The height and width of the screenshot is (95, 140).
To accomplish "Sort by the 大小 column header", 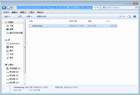I will click(108, 21).
